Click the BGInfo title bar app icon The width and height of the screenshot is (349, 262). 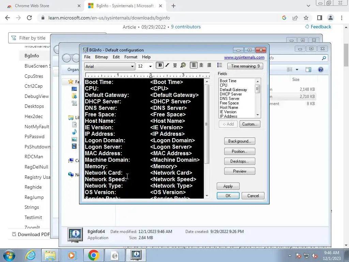85,50
